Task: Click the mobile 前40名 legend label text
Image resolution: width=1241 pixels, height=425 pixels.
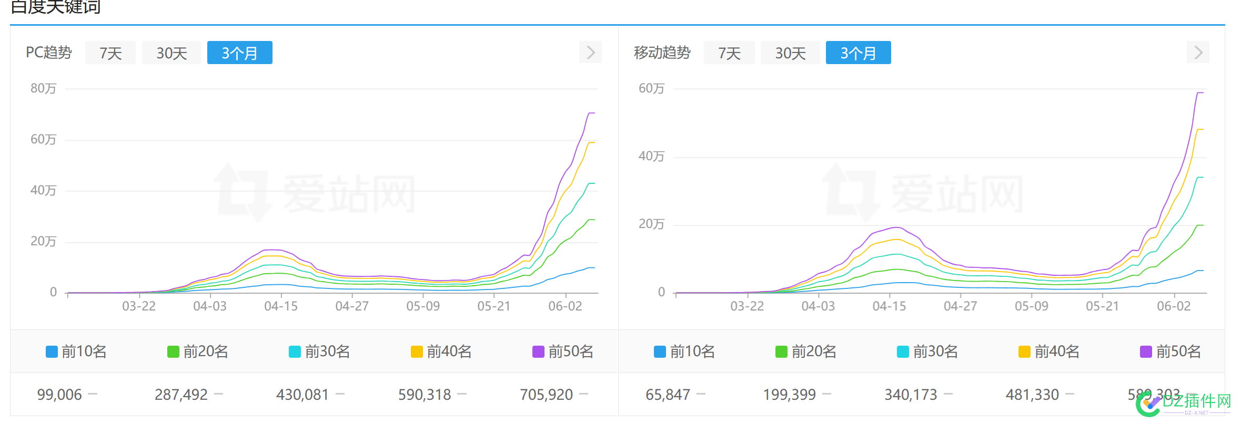Action: (x=1057, y=351)
